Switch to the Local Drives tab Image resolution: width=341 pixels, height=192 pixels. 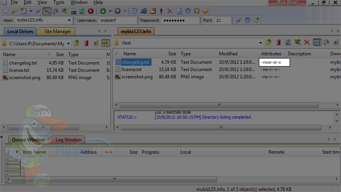click(20, 31)
